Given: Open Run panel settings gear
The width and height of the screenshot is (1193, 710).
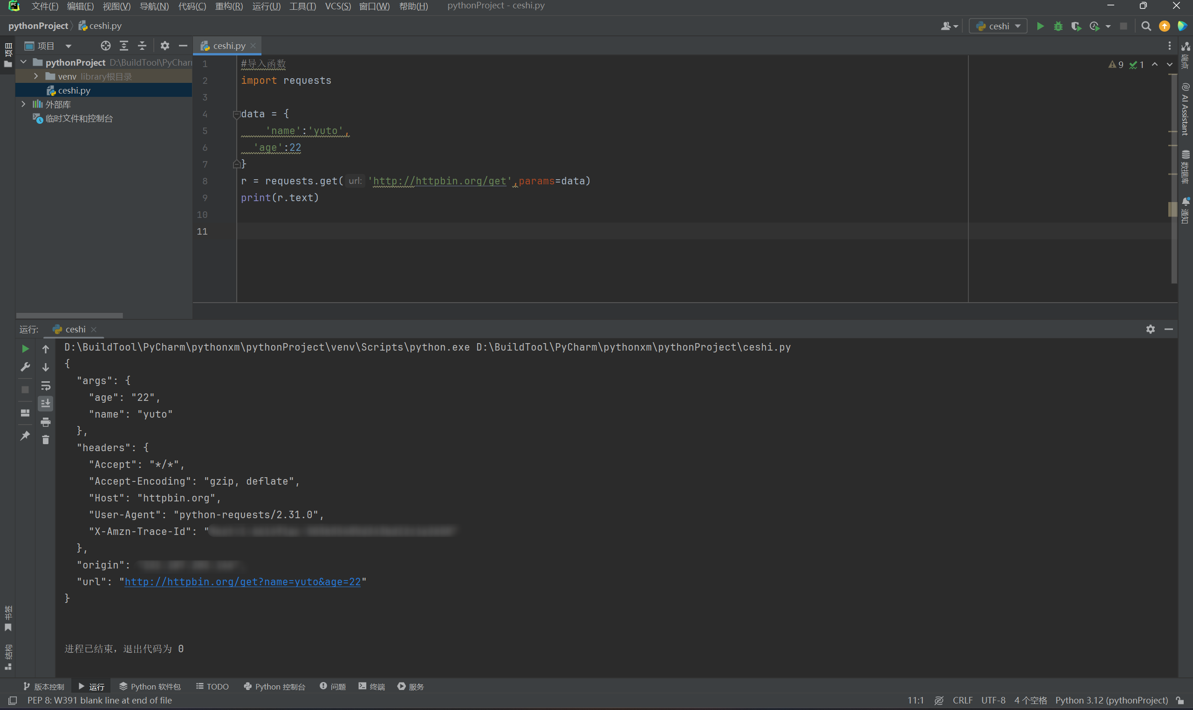Looking at the screenshot, I should pos(1151,329).
